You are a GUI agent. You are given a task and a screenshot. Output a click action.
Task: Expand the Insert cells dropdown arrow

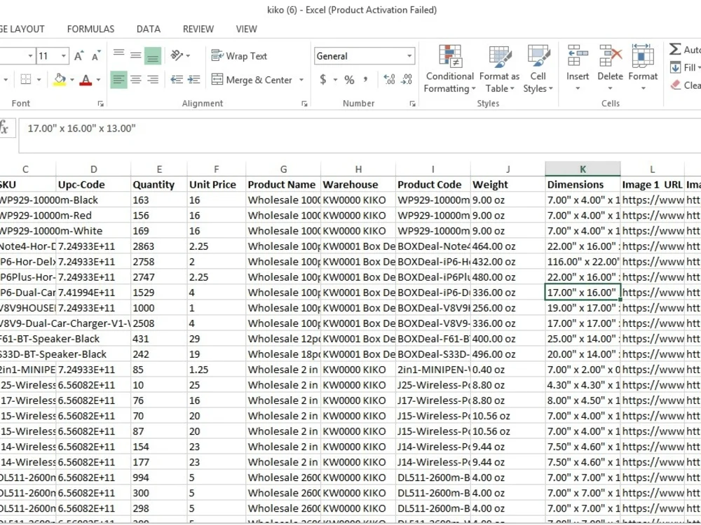tap(578, 88)
